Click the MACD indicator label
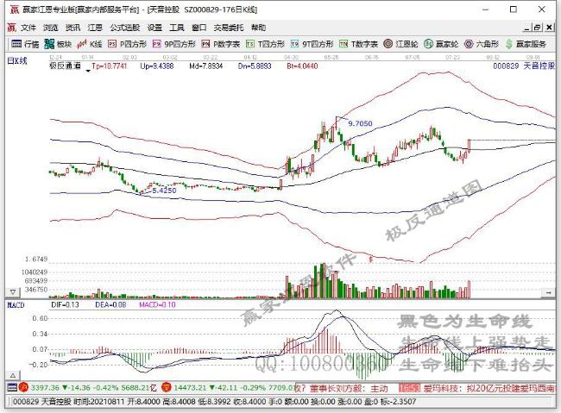 16,304
